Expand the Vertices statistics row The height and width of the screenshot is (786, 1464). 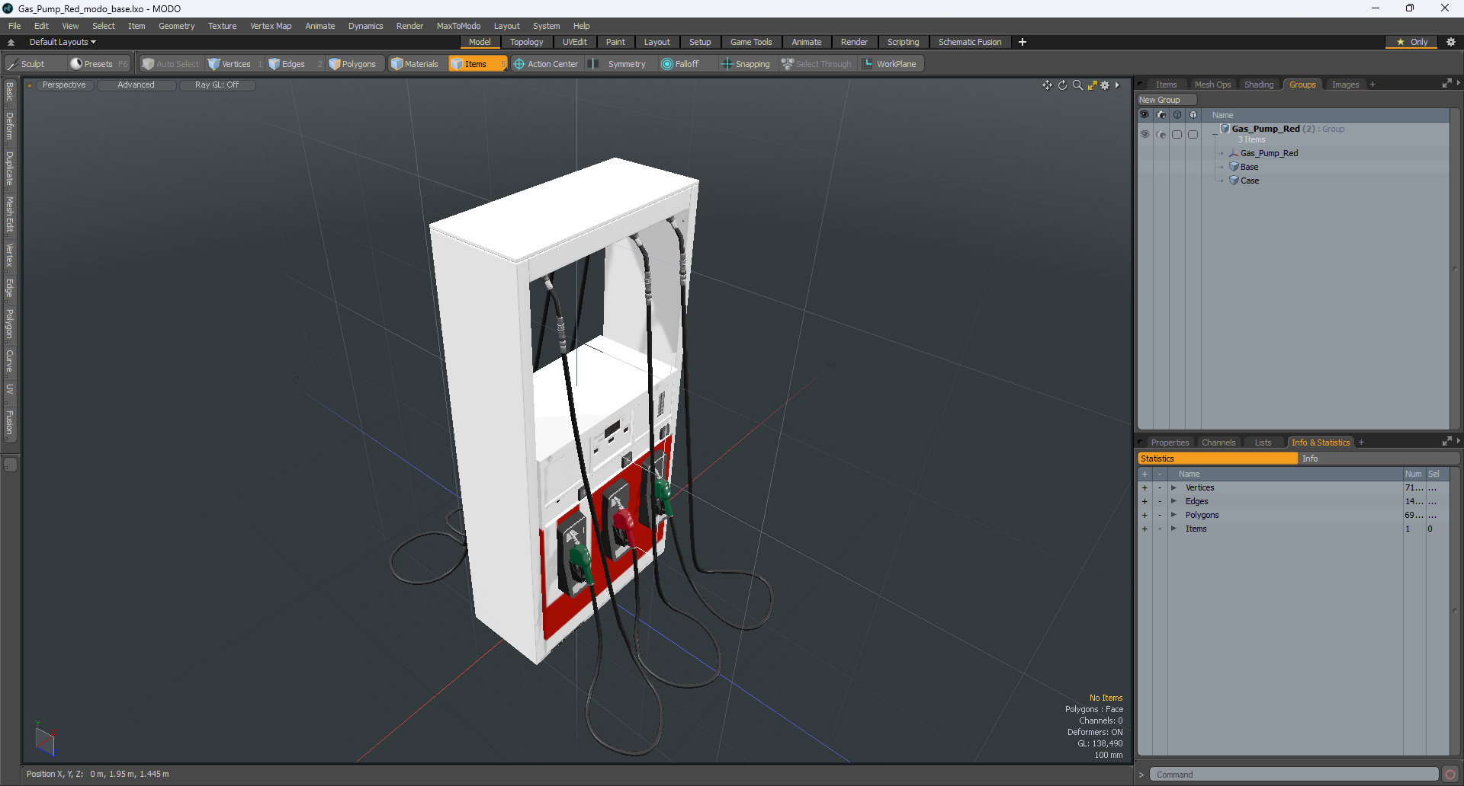coord(1174,487)
